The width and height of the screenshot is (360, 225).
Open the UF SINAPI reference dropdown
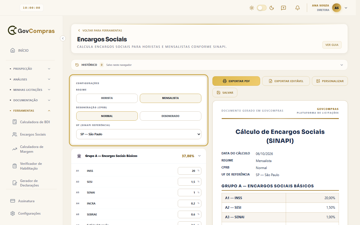tap(139, 134)
